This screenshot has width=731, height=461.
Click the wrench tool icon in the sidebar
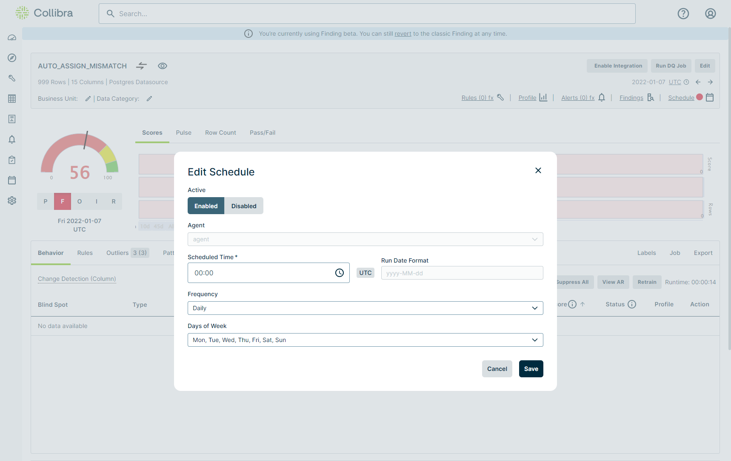[12, 78]
